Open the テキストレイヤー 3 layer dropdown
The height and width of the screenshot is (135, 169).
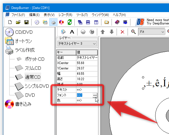(77, 44)
